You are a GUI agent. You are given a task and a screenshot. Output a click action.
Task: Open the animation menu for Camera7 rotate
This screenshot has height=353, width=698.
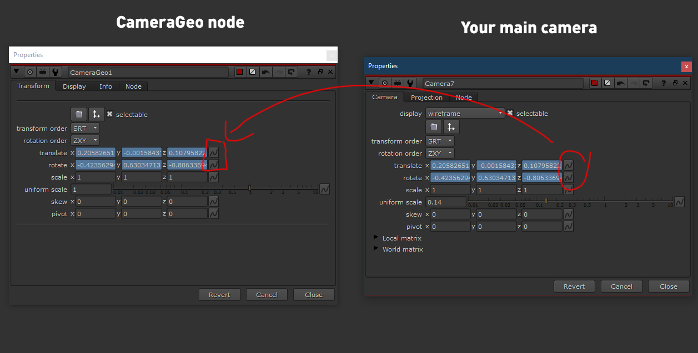568,178
